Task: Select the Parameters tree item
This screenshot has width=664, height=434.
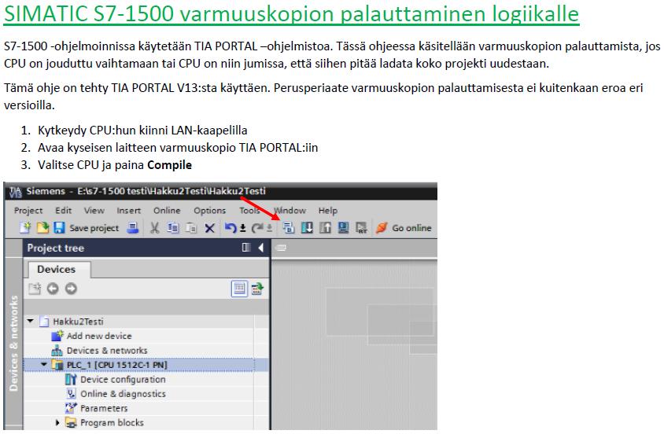Action: [104, 408]
